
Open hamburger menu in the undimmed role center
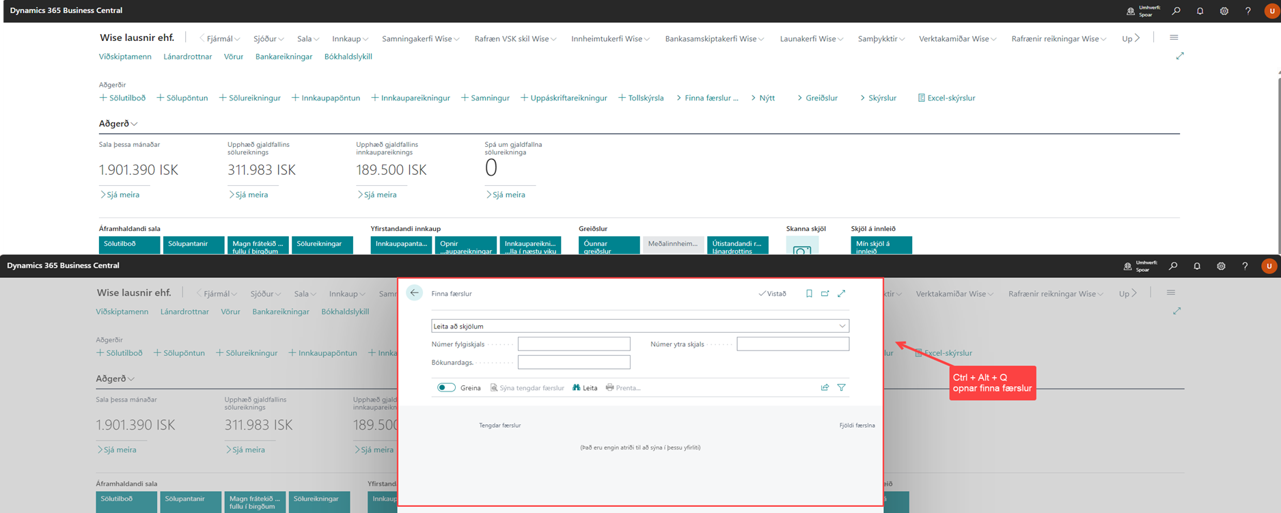(x=1174, y=38)
